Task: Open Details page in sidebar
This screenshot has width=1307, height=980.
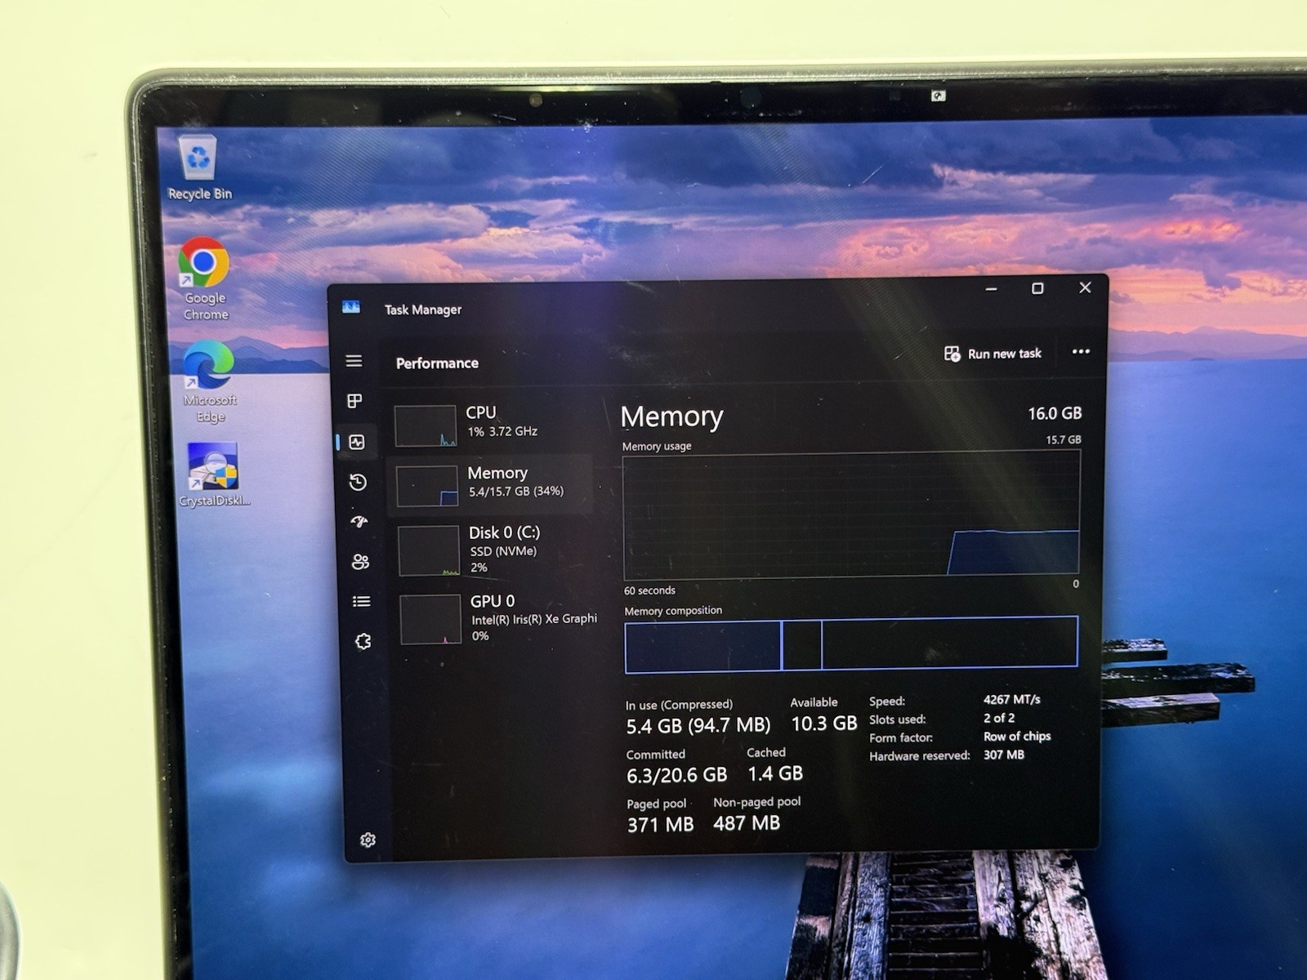Action: [x=361, y=601]
